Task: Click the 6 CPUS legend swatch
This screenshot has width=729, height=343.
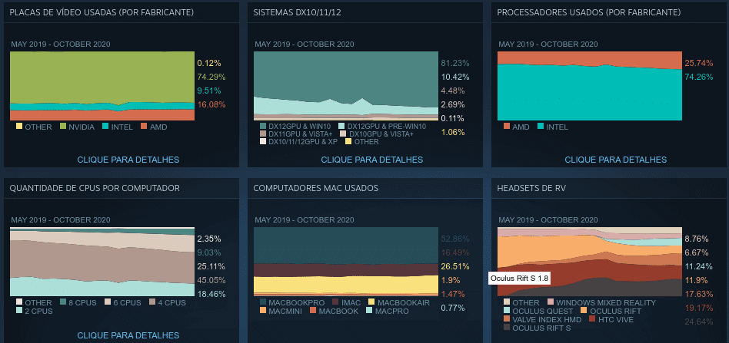Action: (107, 302)
